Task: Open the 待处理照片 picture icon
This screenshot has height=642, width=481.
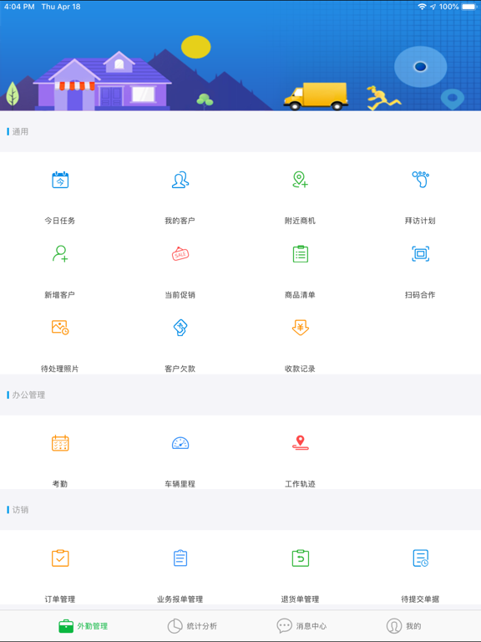Action: coord(60,328)
